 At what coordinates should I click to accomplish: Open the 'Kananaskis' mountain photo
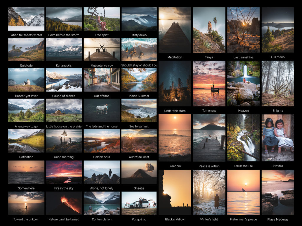[64, 49]
